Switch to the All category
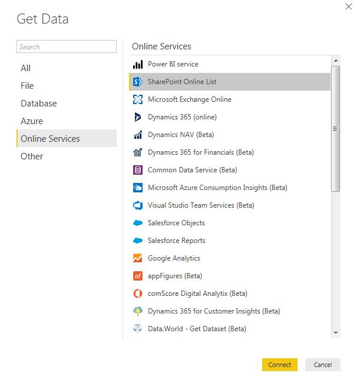Viewport: 357px width, 380px height. coord(26,68)
